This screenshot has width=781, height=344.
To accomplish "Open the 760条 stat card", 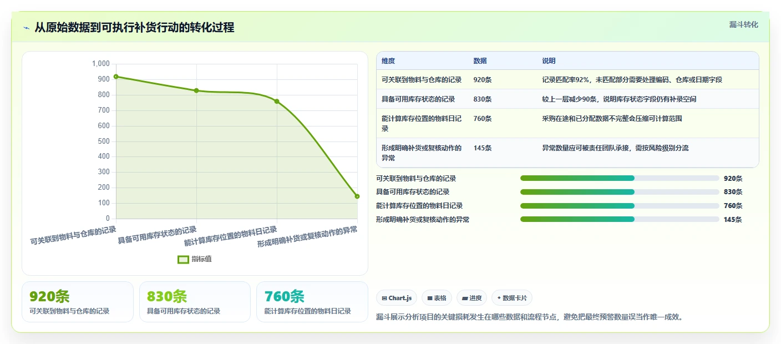I will click(x=312, y=302).
